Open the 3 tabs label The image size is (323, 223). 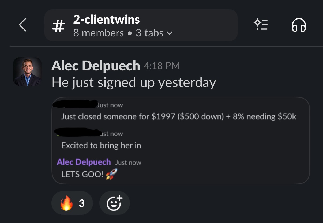pyautogui.click(x=149, y=33)
